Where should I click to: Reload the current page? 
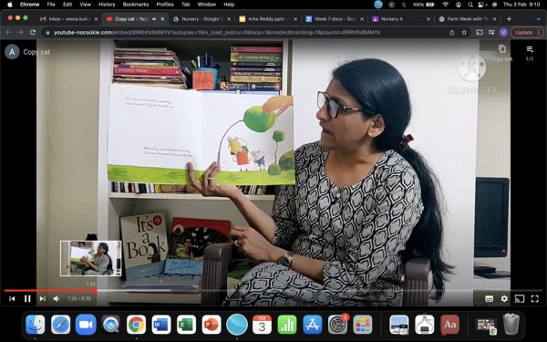tap(33, 33)
